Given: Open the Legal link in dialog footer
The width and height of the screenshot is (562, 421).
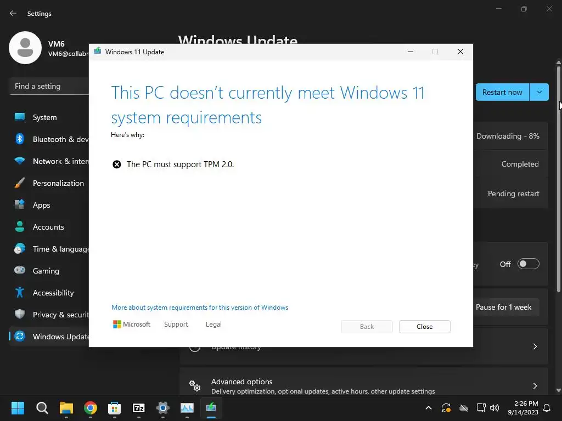Looking at the screenshot, I should coord(213,325).
